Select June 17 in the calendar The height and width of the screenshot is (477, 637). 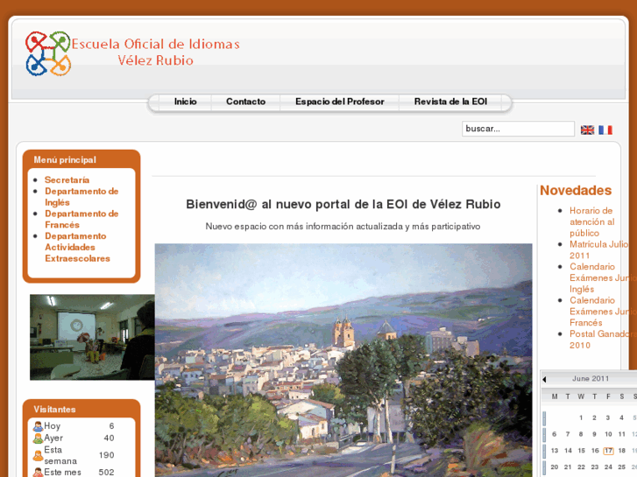click(x=608, y=451)
